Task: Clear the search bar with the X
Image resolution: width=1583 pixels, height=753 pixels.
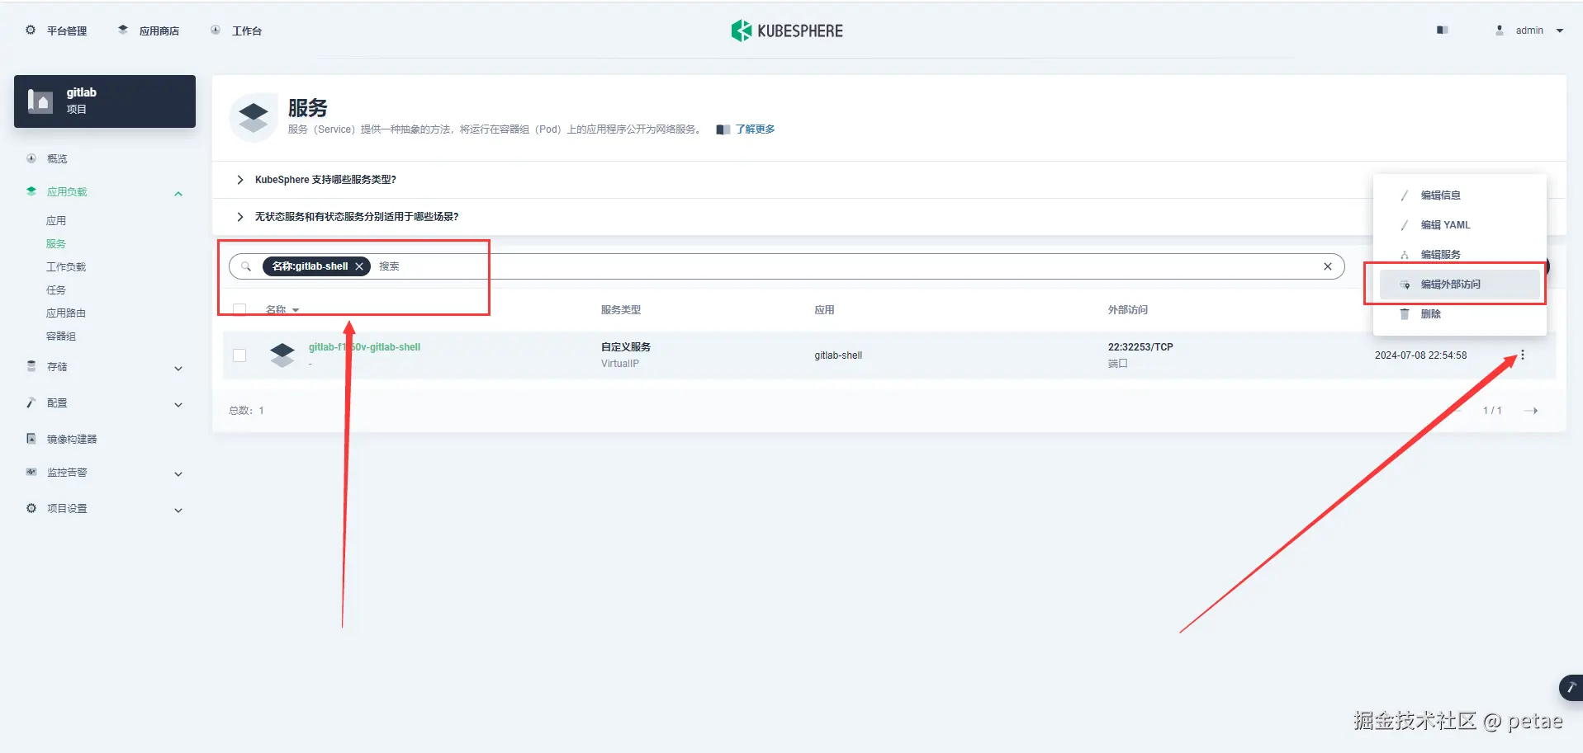Action: coord(1328,266)
